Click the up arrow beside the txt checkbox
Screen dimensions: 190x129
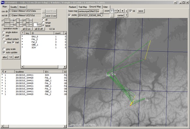126,11
